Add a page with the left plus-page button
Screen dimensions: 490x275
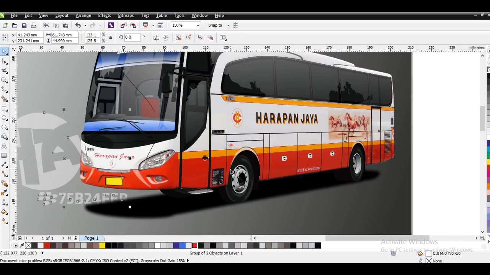coord(20,238)
